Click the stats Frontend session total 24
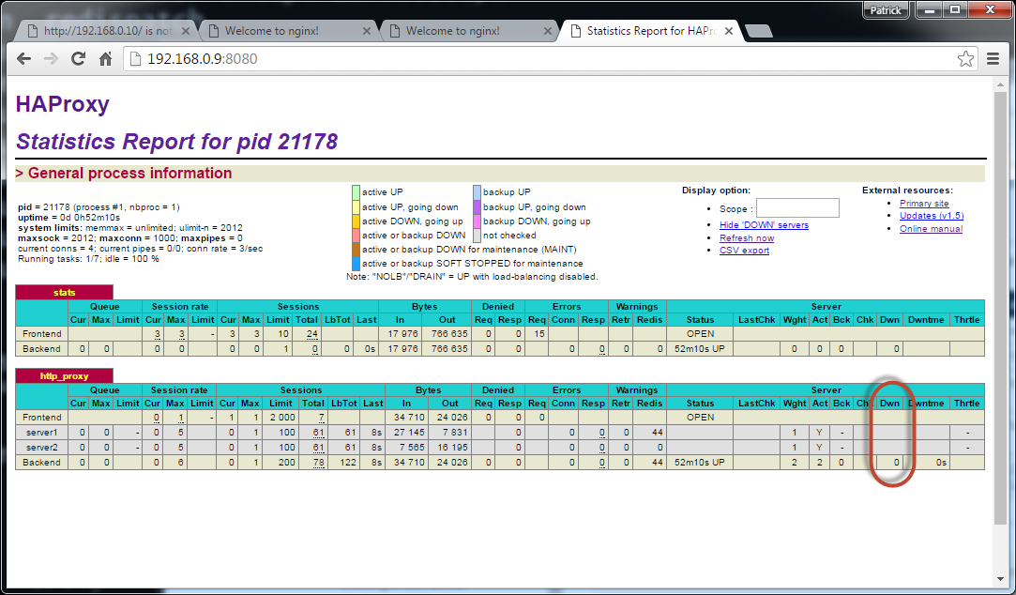Image resolution: width=1016 pixels, height=595 pixels. coord(312,334)
